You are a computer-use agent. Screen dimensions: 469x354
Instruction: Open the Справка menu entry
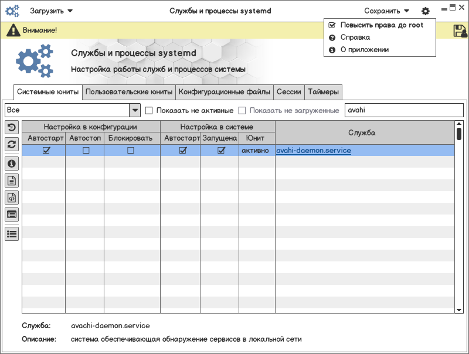pyautogui.click(x=355, y=38)
